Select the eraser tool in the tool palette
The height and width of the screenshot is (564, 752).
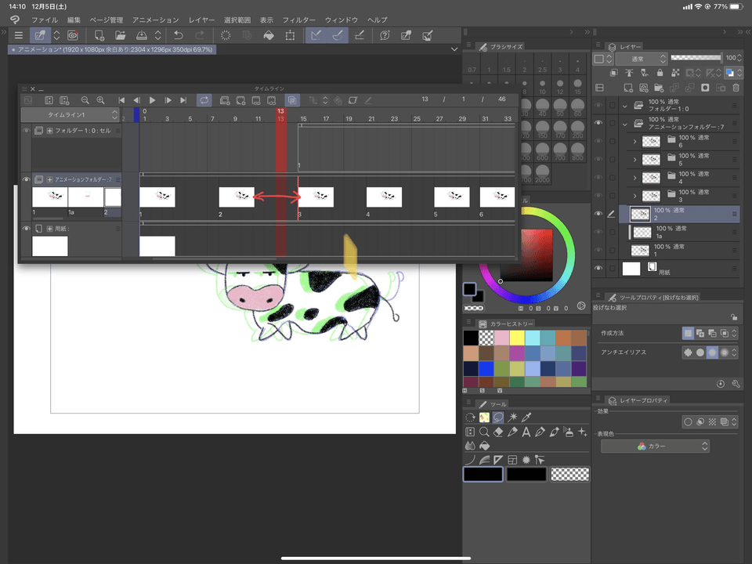tap(498, 432)
